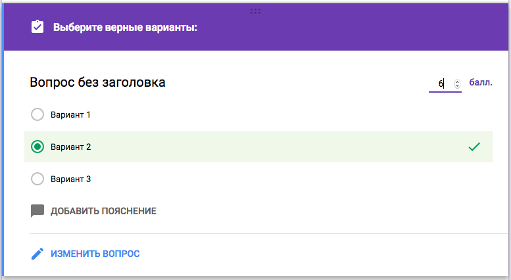Viewport: 511px width, 280px height.
Task: Click the speech bubble feedback icon
Action: (x=37, y=210)
